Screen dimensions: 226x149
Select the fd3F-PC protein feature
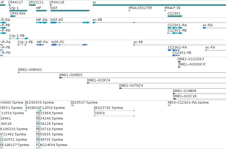[70, 45]
